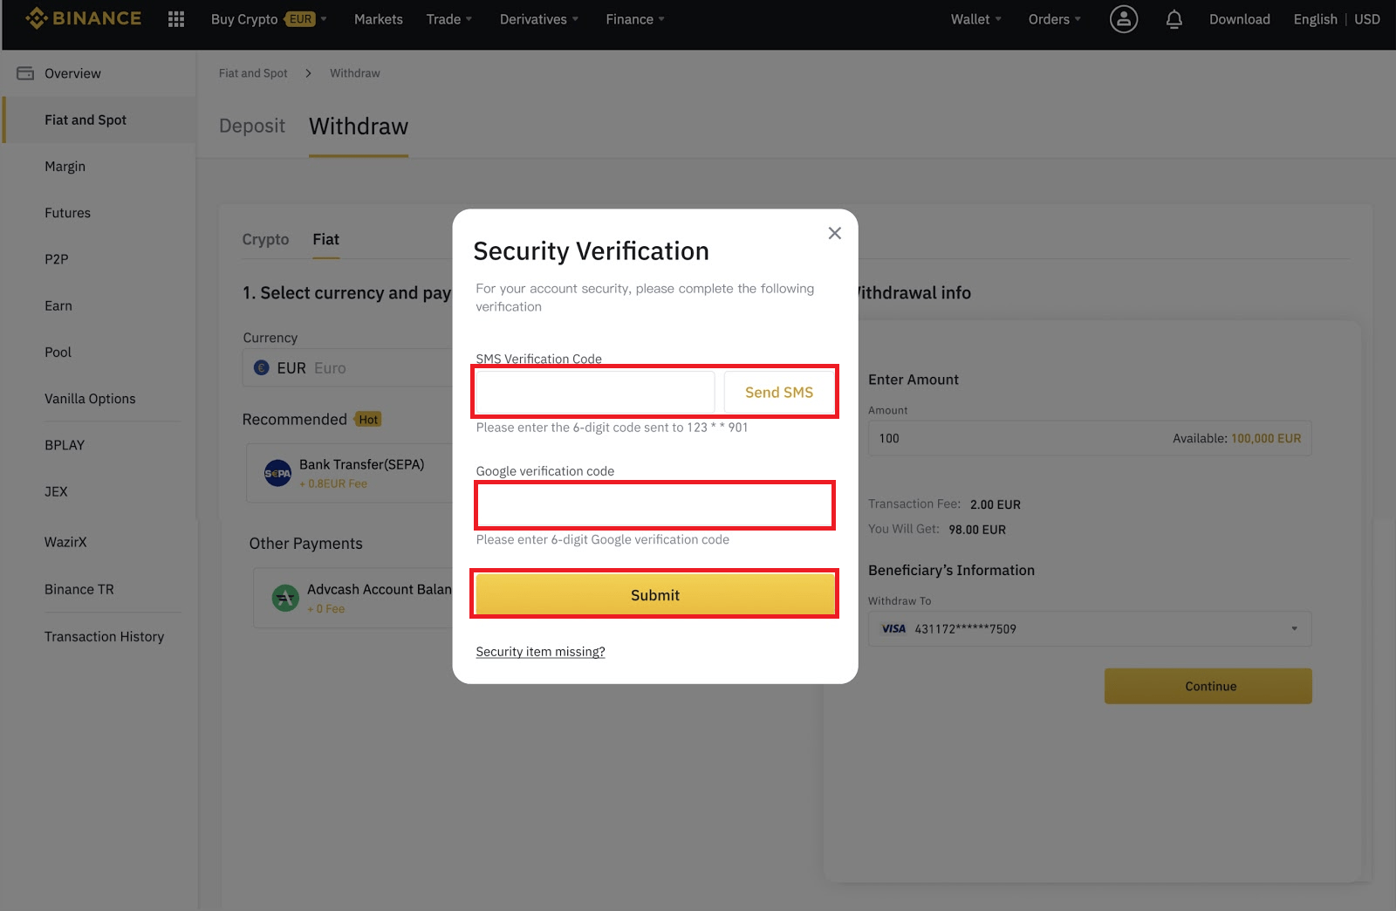This screenshot has height=911, width=1396.
Task: Open the Currency EUR selector
Action: tap(347, 368)
